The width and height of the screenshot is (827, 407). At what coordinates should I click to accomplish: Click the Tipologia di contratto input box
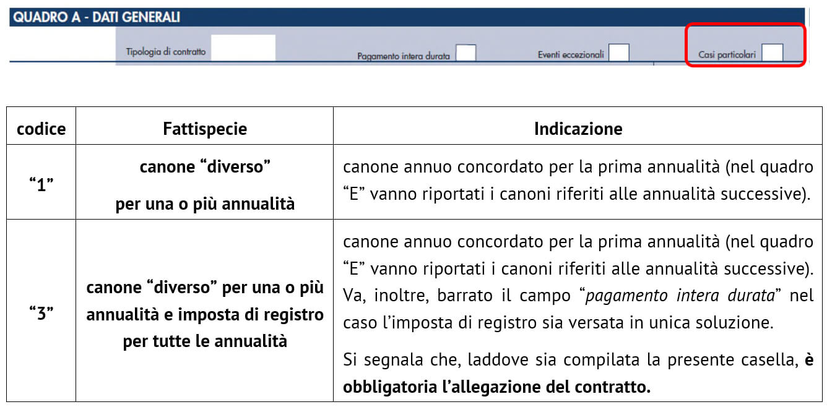(243, 48)
